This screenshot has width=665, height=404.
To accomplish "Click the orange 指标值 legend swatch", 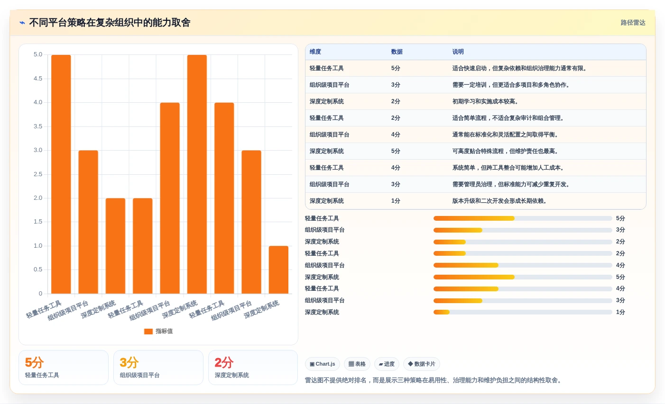I will coord(148,332).
